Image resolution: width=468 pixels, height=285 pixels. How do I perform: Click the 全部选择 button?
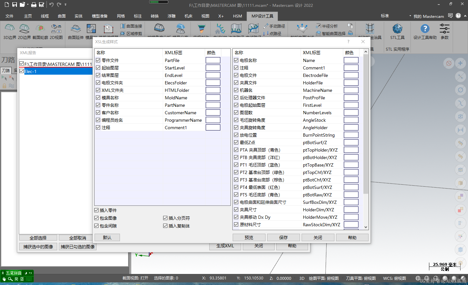point(38,238)
